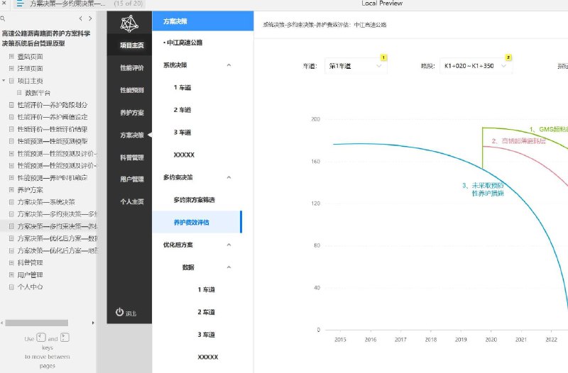Open 数据平台 in the page tree
This screenshot has width=568, height=373.
pos(38,93)
